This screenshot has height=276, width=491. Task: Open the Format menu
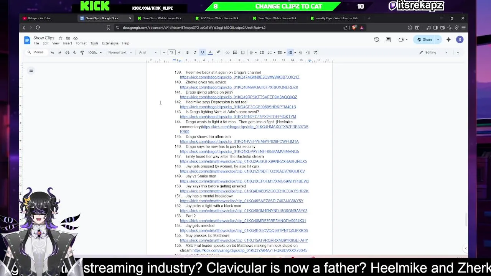click(81, 43)
